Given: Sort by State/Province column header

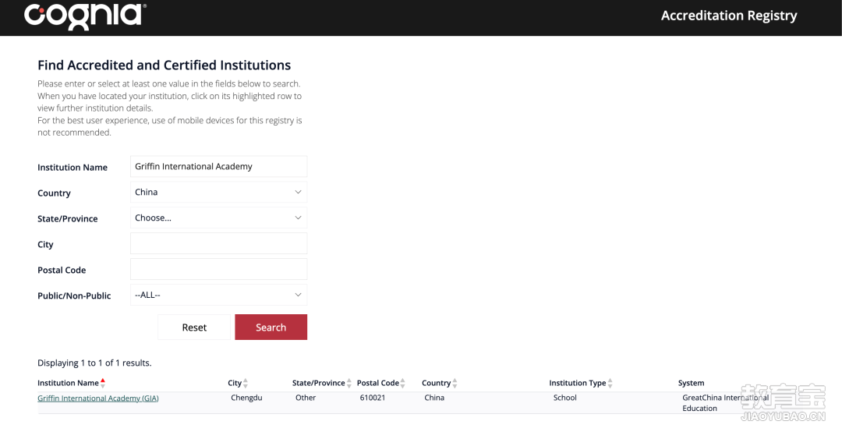Looking at the screenshot, I should pyautogui.click(x=322, y=383).
